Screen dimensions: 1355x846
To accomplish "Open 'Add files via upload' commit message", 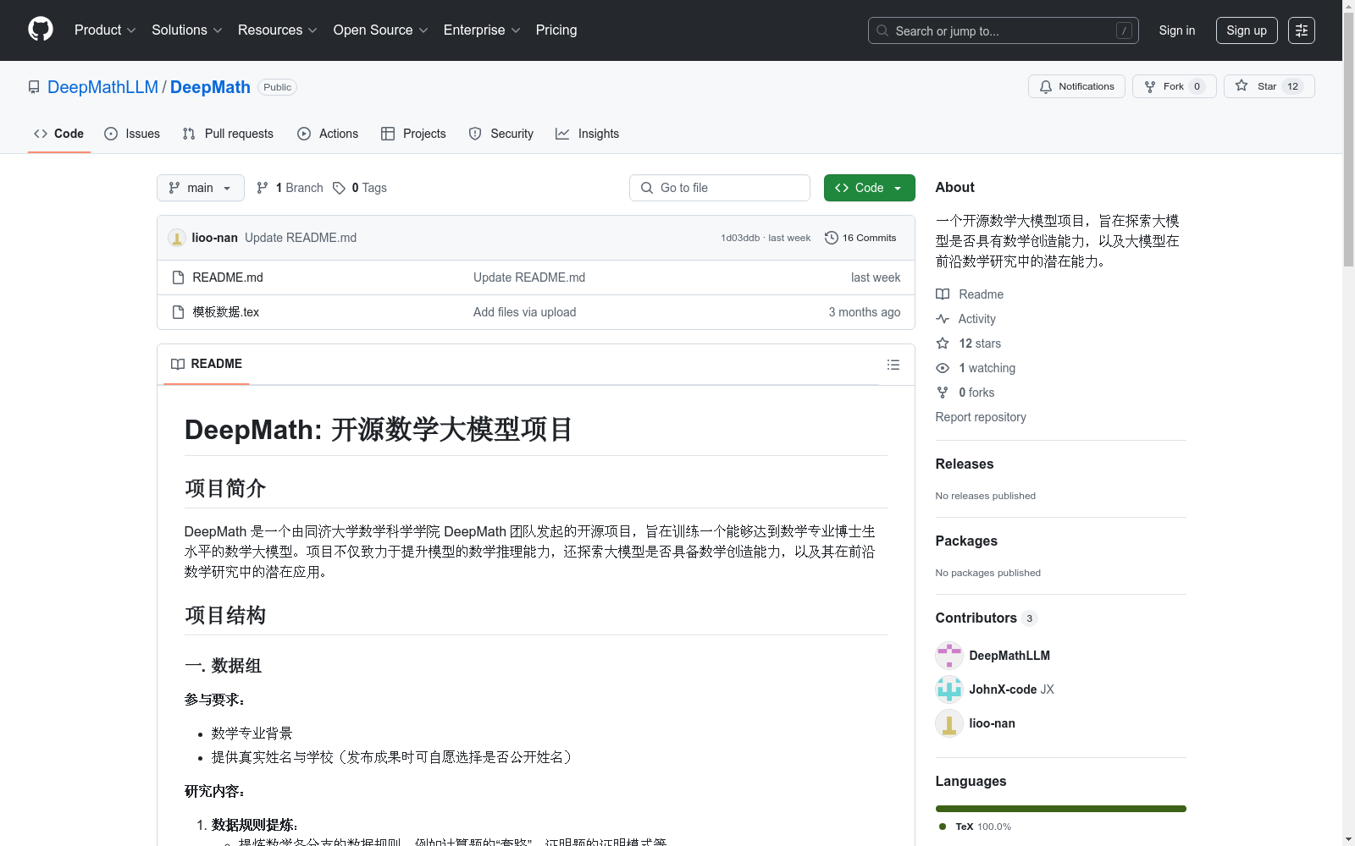I will [525, 312].
